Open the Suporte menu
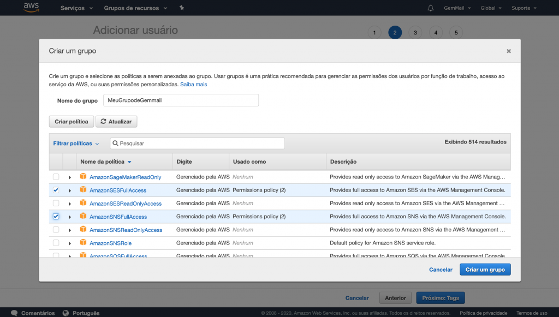 coord(524,8)
